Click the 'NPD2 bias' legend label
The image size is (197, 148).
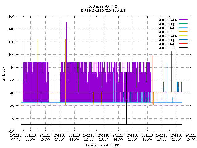pos(167,28)
